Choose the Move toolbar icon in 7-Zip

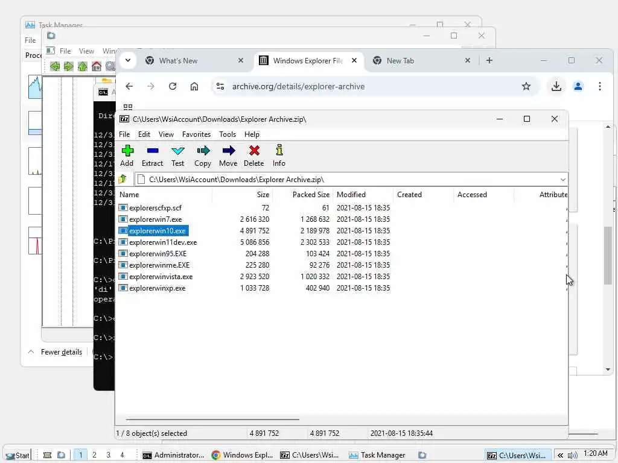228,156
